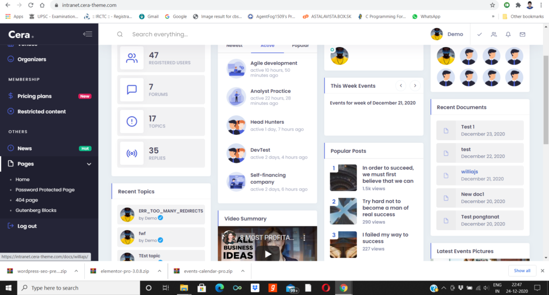This screenshot has width=549, height=295.
Task: Open elementor-pro-3.0.8.zip download options arrow
Action: tap(159, 271)
